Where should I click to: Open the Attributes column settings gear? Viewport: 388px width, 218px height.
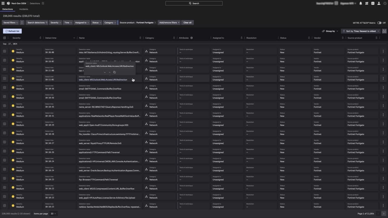[x=192, y=38]
